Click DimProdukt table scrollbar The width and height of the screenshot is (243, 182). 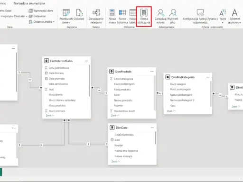(x=155, y=93)
